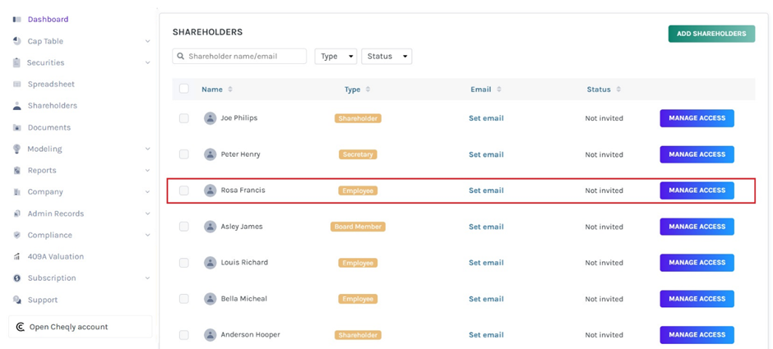Open the Status filter dropdown
773x349 pixels.
(x=386, y=57)
